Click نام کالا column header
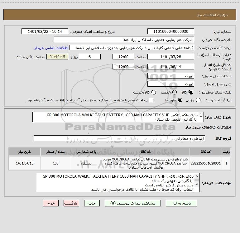The image size is (240, 233). (x=146, y=152)
